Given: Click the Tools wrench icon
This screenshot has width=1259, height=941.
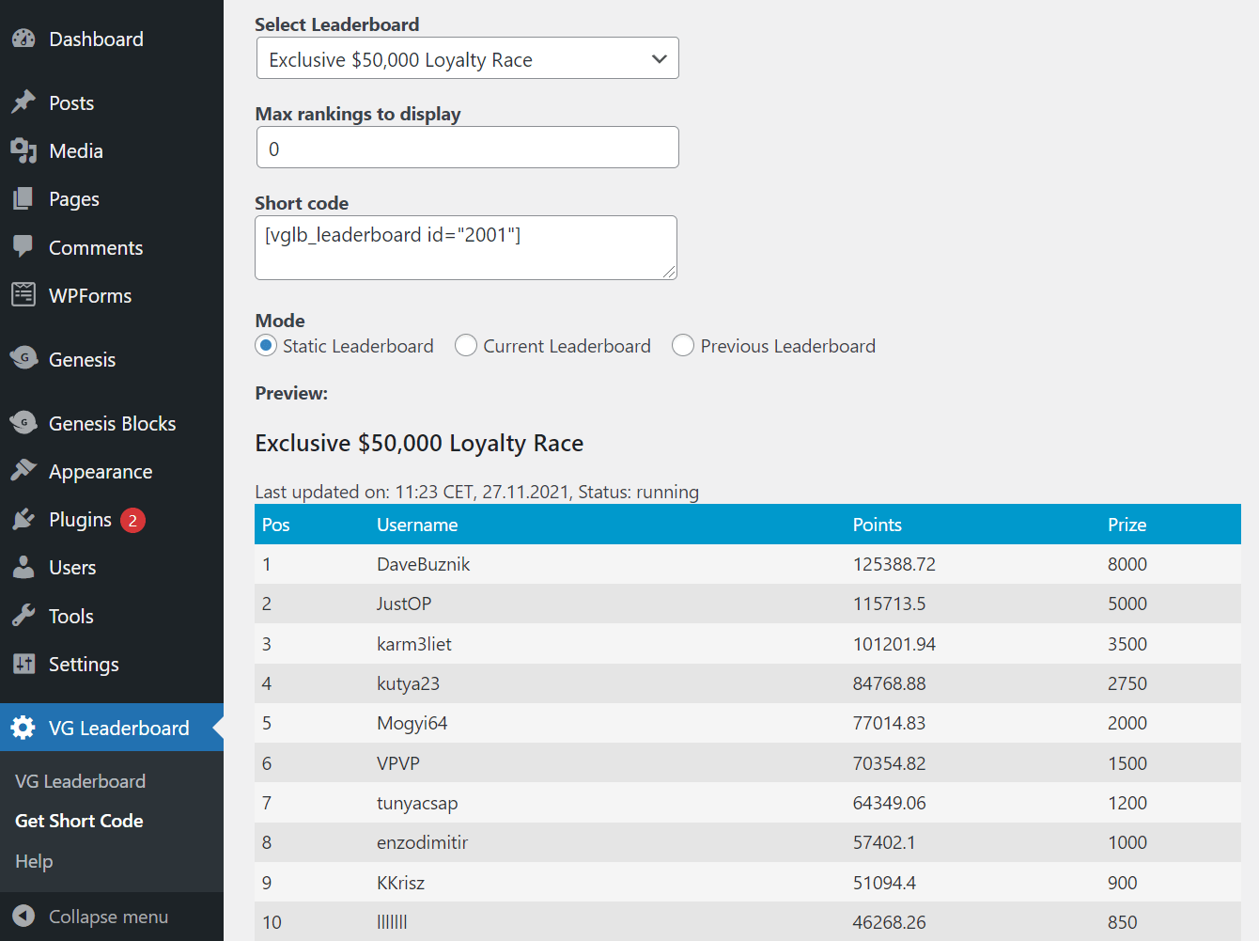Looking at the screenshot, I should [23, 616].
